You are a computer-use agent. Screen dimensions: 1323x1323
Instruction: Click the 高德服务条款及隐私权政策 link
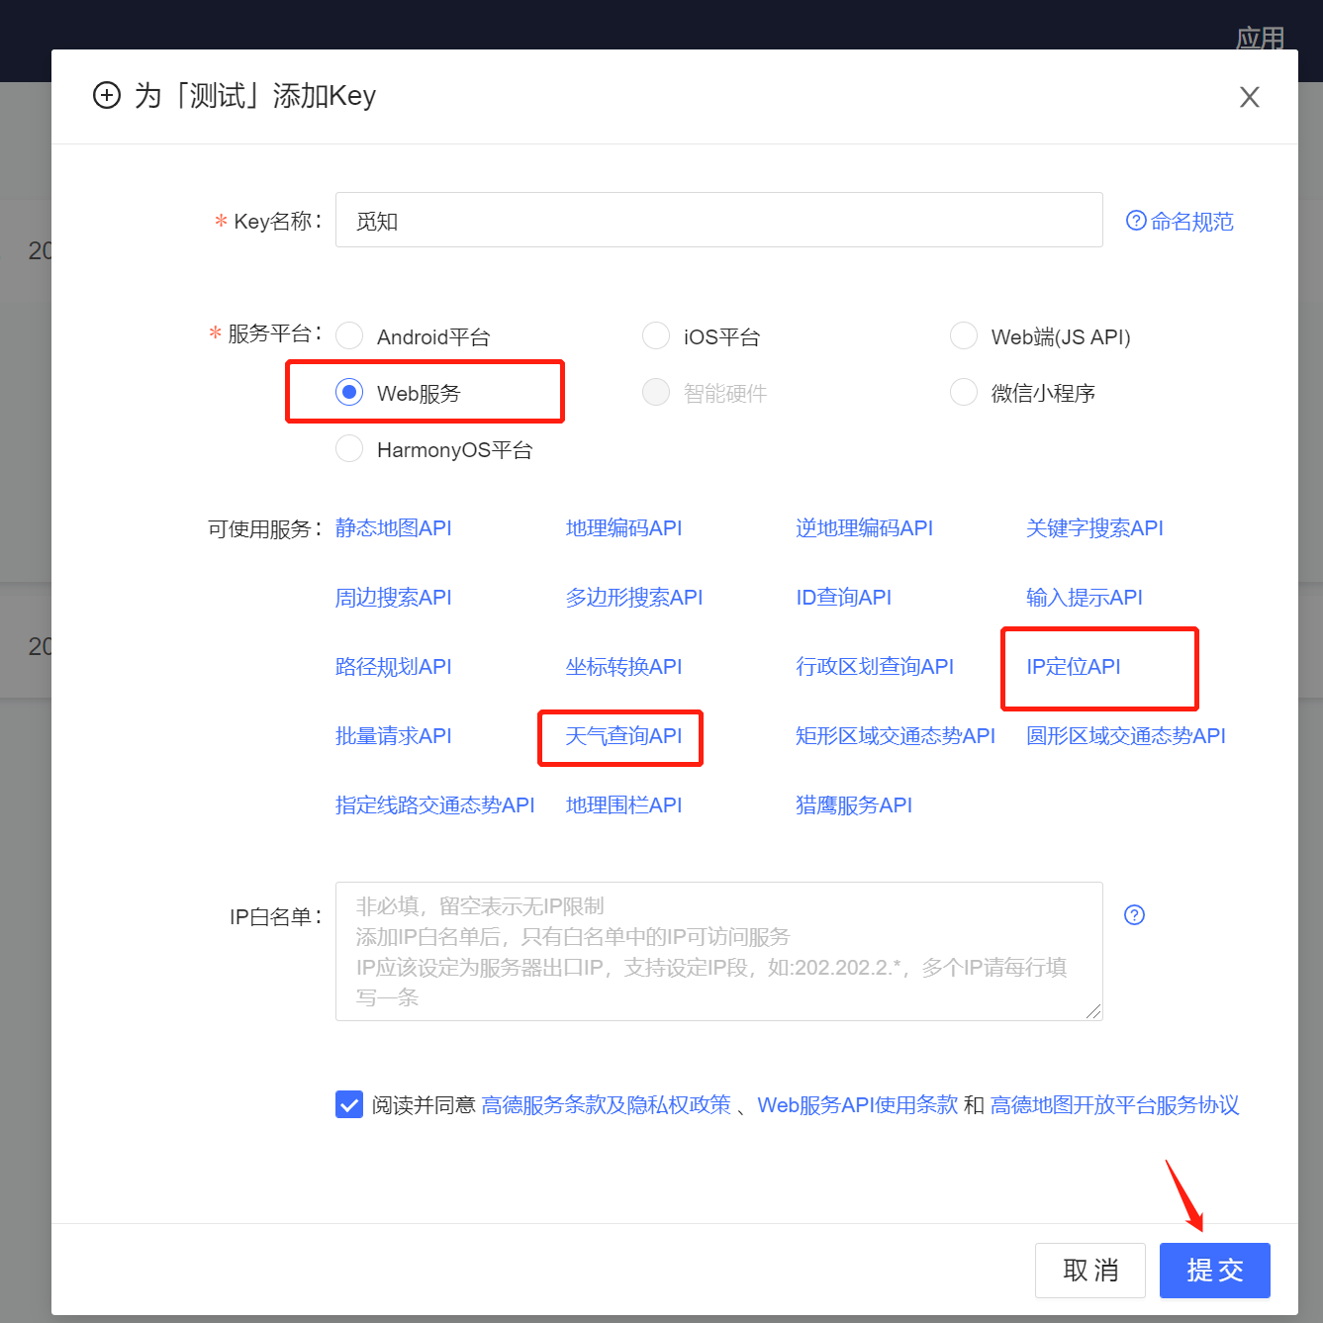pos(606,1105)
